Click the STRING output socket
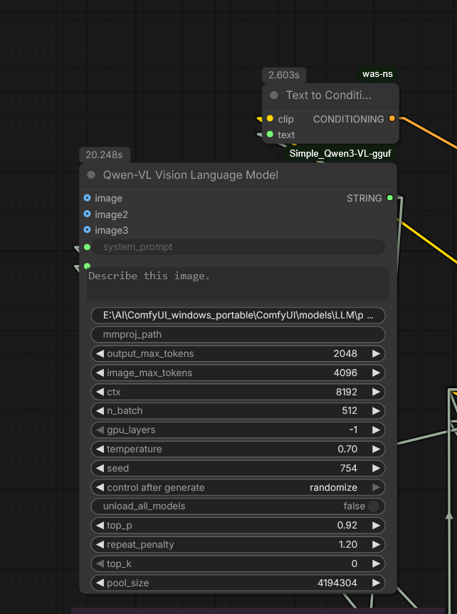Image resolution: width=457 pixels, height=614 pixels. pos(389,198)
